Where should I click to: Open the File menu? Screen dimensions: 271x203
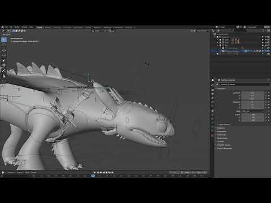point(7,27)
